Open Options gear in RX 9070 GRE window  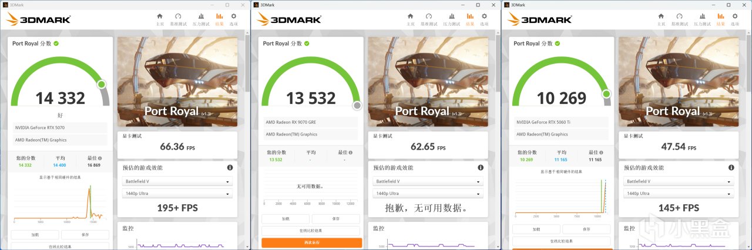coord(484,19)
